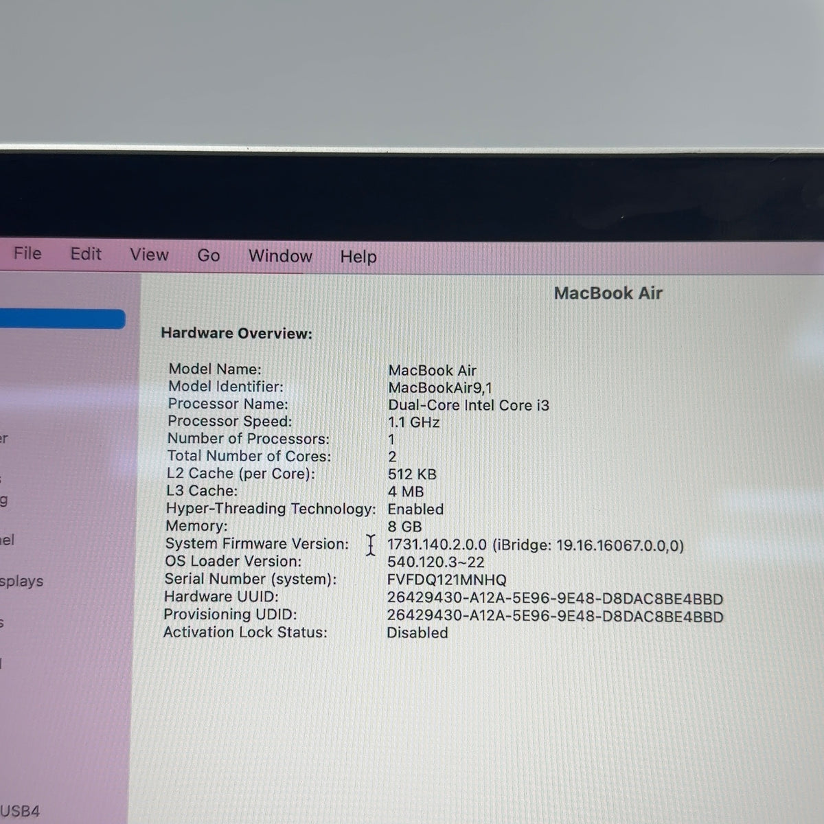
Task: Click the System Firmware Version label
Action: pyautogui.click(x=257, y=544)
